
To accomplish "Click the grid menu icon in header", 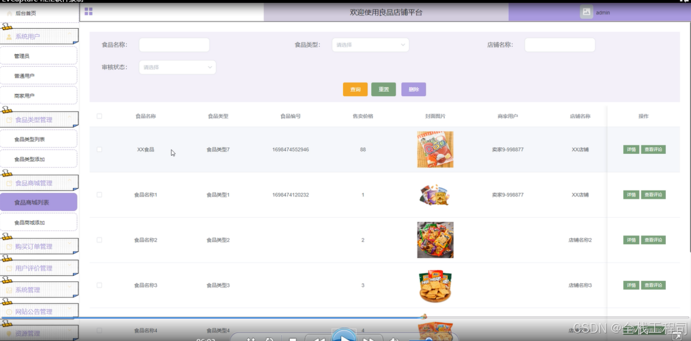I will pyautogui.click(x=89, y=12).
